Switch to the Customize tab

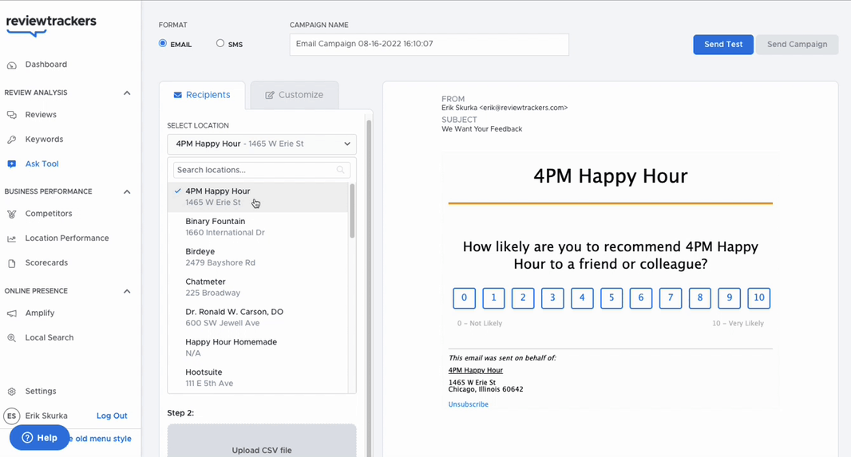[294, 95]
